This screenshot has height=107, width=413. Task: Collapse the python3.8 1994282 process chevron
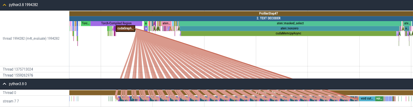click(x=4, y=5)
